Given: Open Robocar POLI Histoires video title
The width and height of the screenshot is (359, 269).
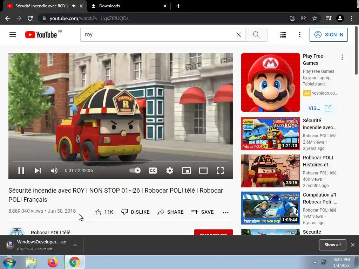Looking at the screenshot, I should click(x=318, y=161).
